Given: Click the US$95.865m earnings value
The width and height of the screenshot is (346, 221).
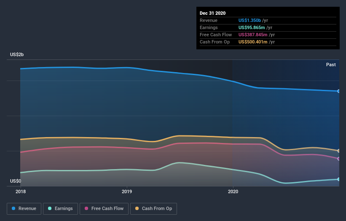Looking at the screenshot, I should [x=252, y=27].
